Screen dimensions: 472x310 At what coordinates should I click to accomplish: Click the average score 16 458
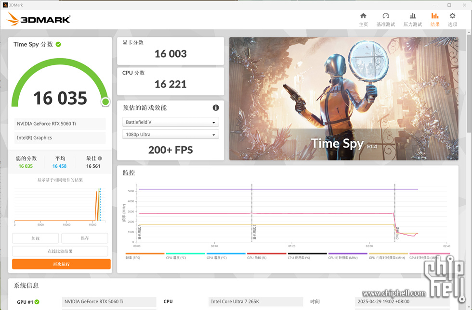tap(59, 166)
